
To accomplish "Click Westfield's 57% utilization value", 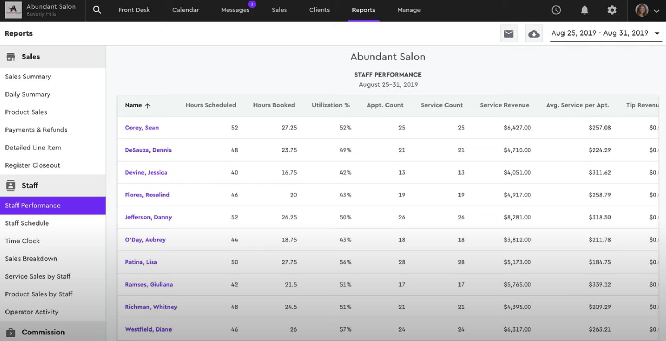I will click(345, 329).
